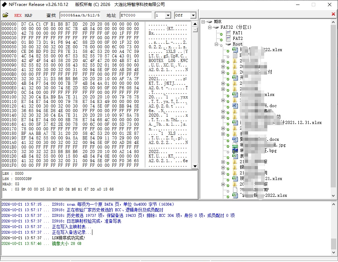Click the Word icon of the .docx file
The width and height of the screenshot is (338, 262).
pos(235,139)
